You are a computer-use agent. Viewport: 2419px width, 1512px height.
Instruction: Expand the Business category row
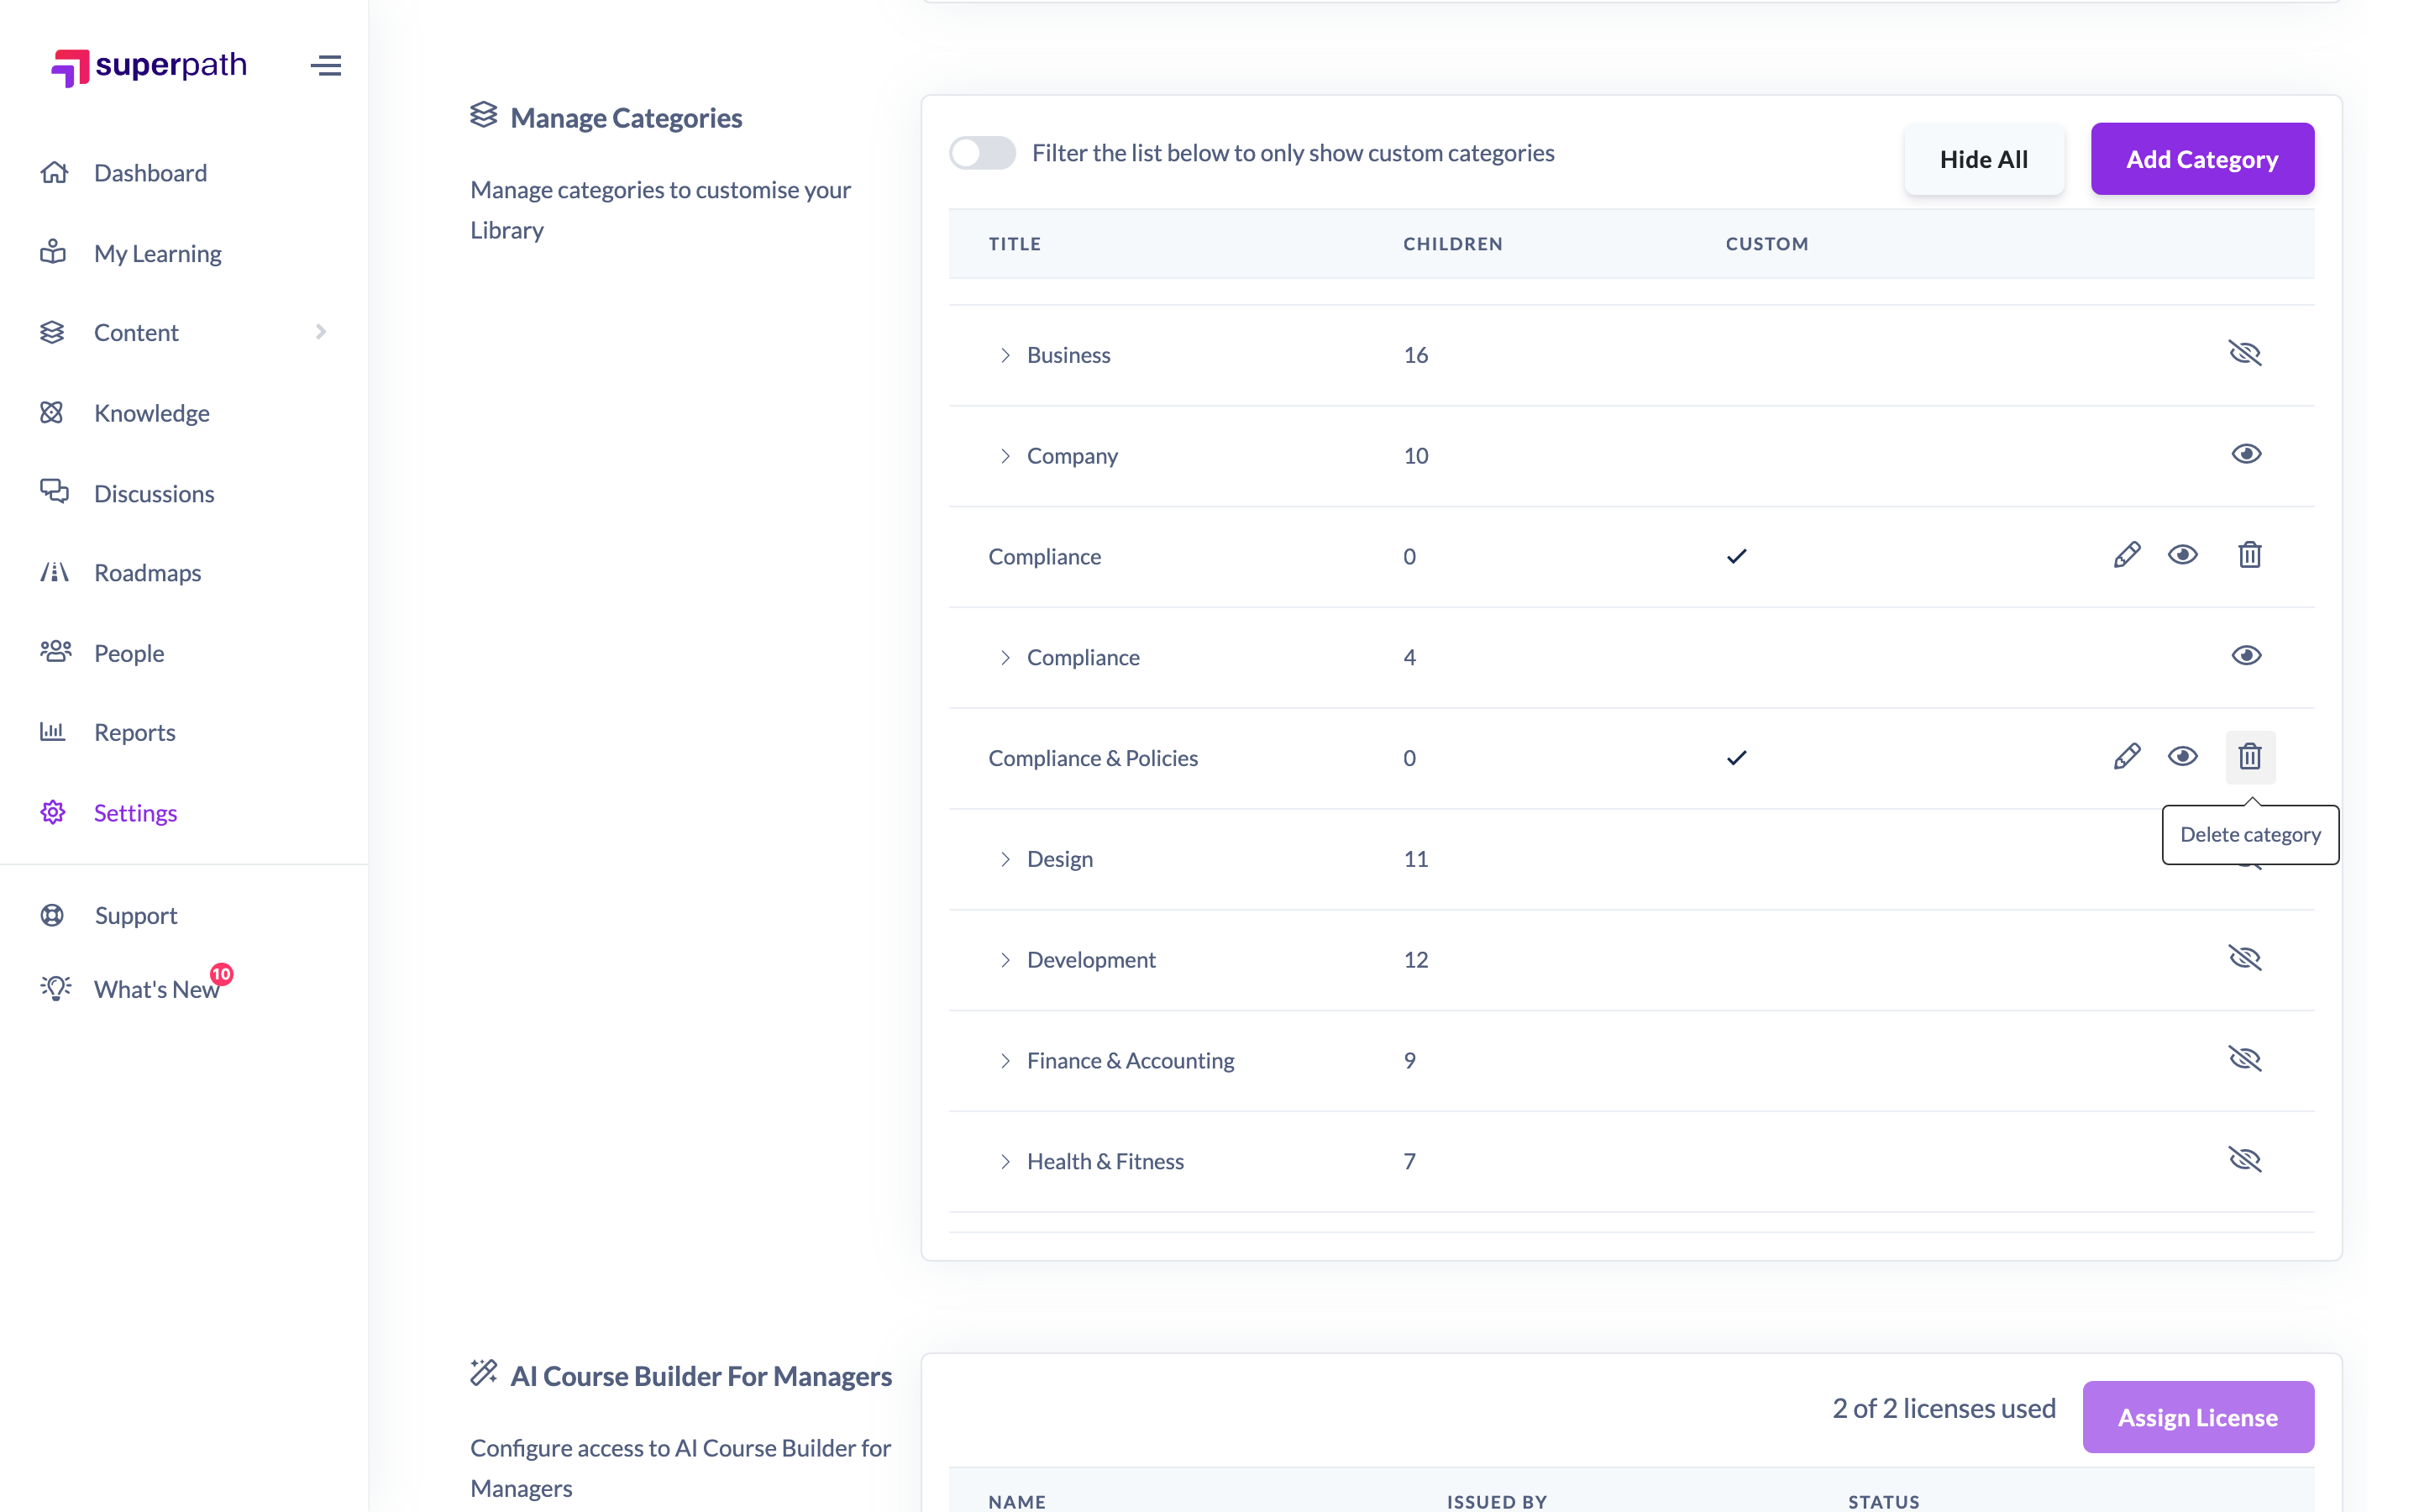(x=1005, y=355)
